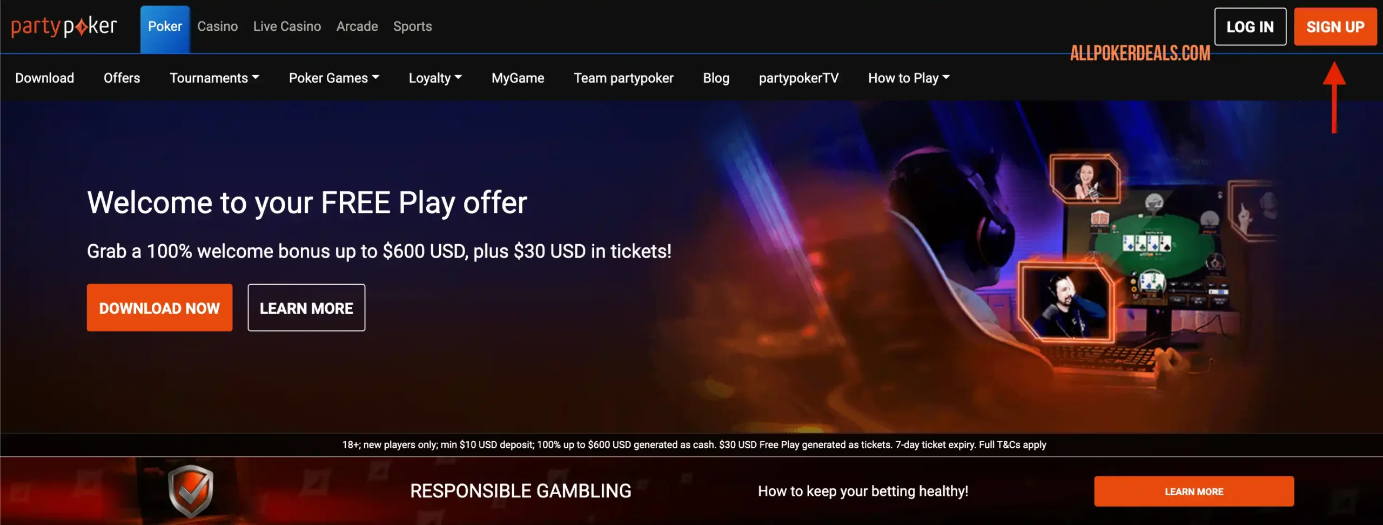
Task: Expand the Tournaments dropdown menu
Action: (214, 78)
